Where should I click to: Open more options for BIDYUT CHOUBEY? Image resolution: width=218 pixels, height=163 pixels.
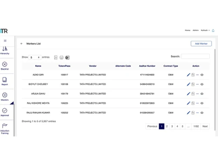point(198,84)
